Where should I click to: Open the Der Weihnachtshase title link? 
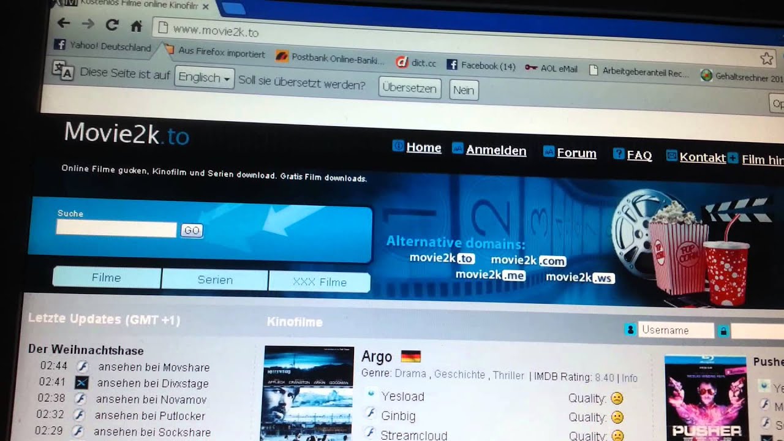pos(86,350)
